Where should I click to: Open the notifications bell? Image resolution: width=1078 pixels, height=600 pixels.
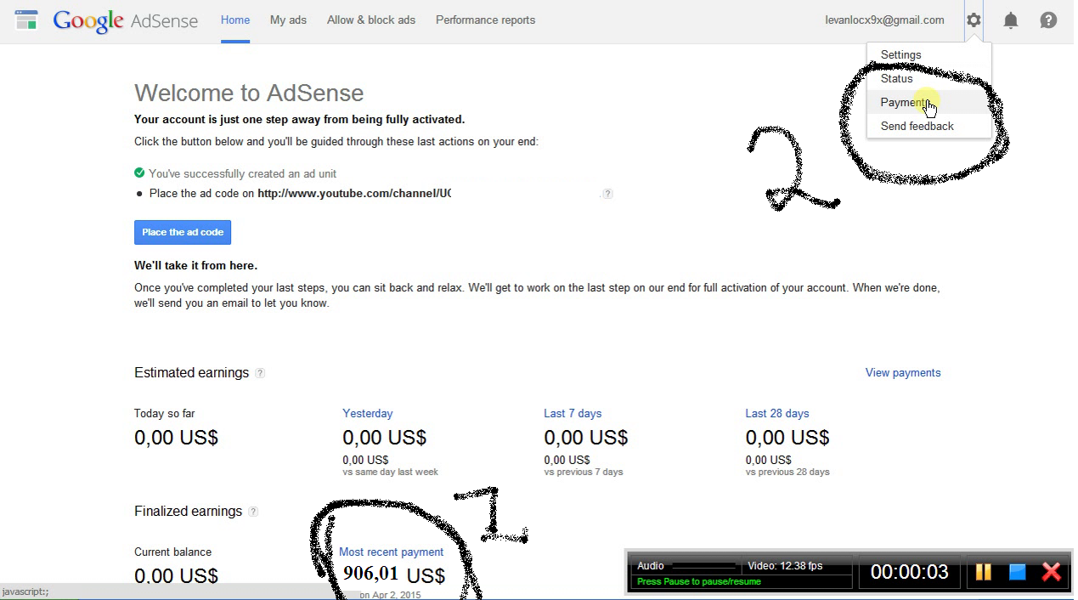click(1011, 20)
